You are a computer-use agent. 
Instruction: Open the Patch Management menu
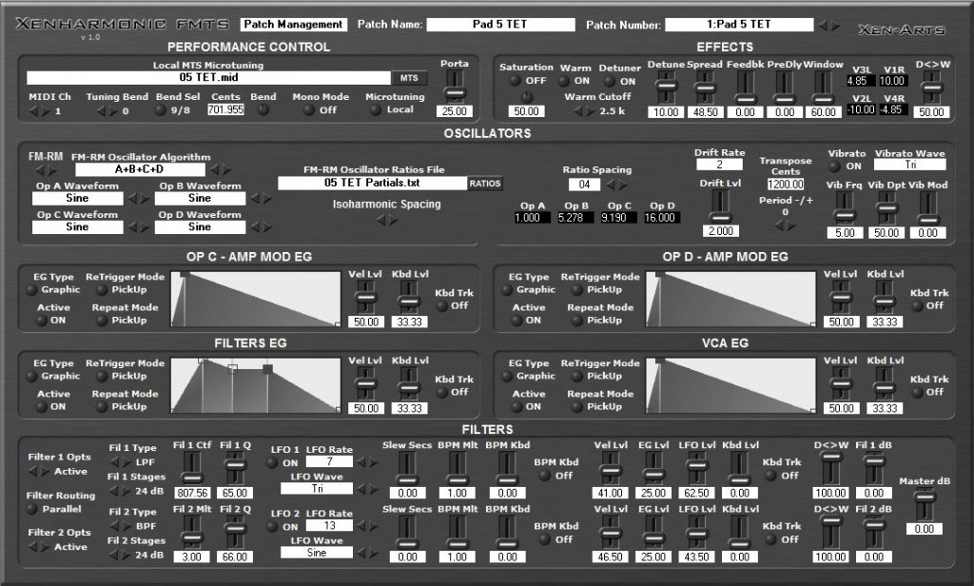click(x=293, y=24)
